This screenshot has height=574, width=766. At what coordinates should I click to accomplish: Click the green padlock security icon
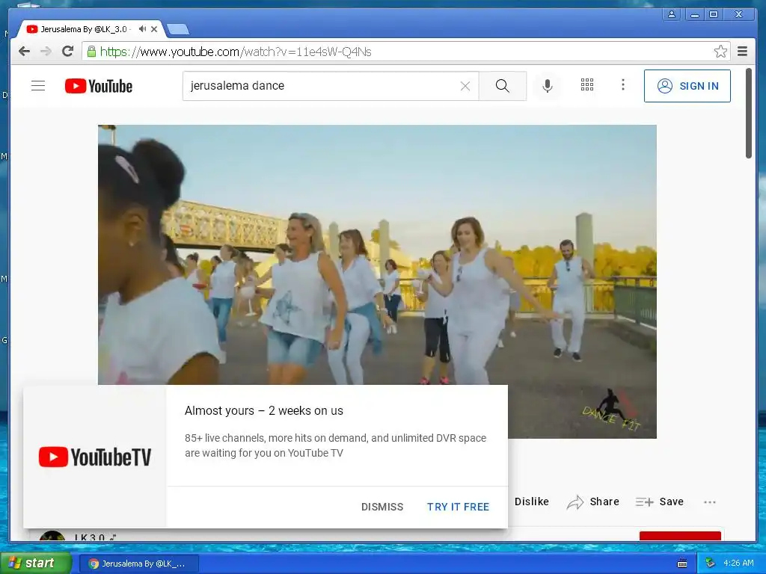(x=91, y=52)
